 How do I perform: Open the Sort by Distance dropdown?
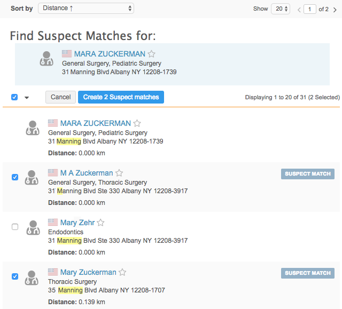pyautogui.click(x=86, y=9)
